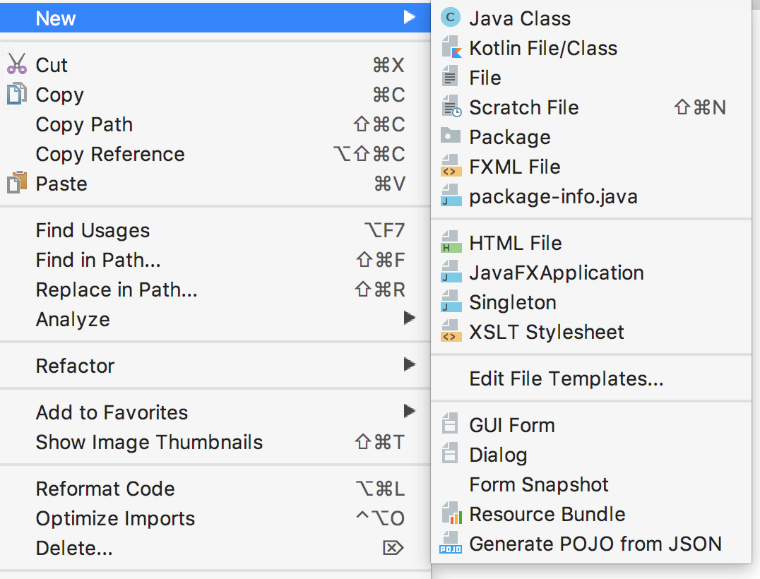Click the Reformat Code shortcut ⌥⌘L
760x579 pixels.
[380, 489]
